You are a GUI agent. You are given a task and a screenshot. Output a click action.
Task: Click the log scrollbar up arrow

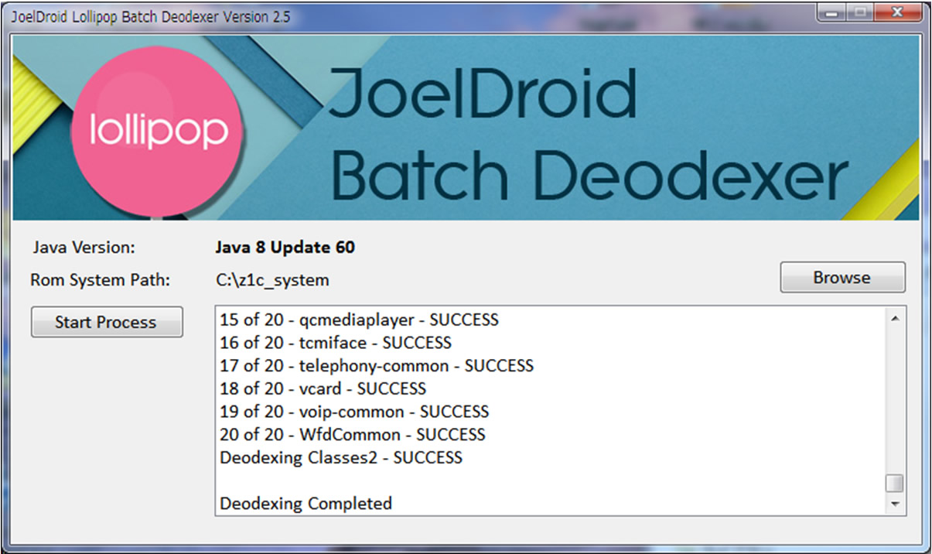click(x=895, y=318)
